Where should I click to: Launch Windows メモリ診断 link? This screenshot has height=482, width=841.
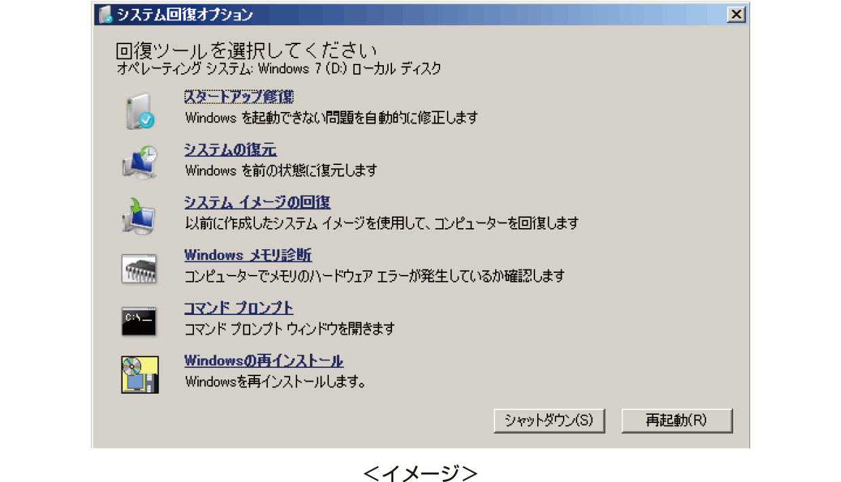click(248, 255)
